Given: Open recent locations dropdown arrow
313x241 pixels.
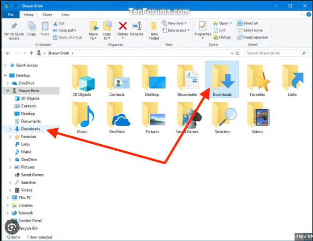Looking at the screenshot, I should coord(24,53).
